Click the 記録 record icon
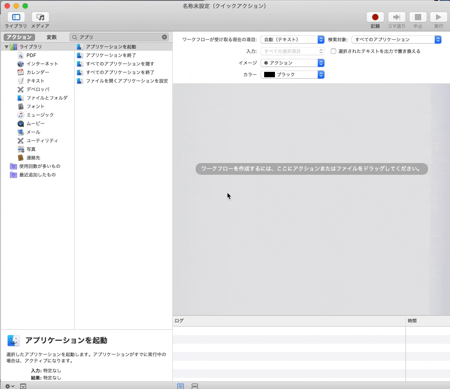450x389 pixels. pyautogui.click(x=375, y=17)
